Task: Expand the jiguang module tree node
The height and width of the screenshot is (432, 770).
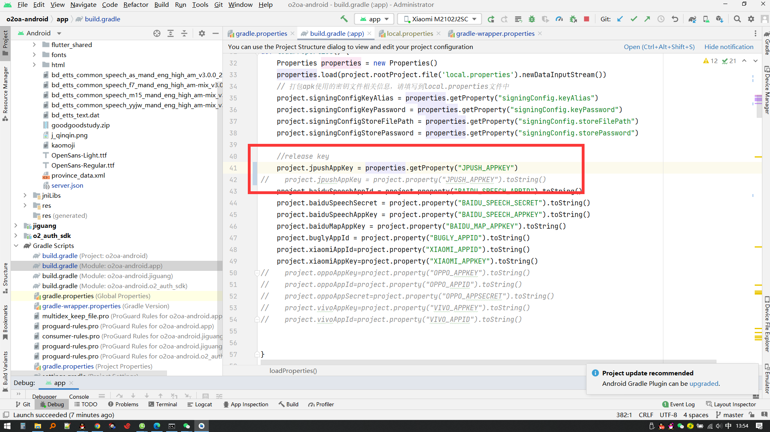Action: coord(16,225)
